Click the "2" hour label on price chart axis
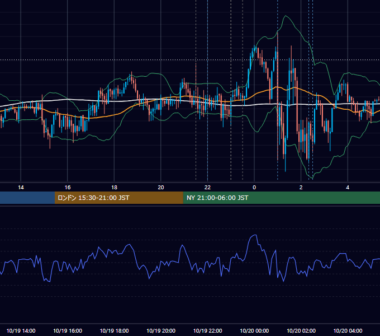The height and width of the screenshot is (336, 380). tap(301, 188)
